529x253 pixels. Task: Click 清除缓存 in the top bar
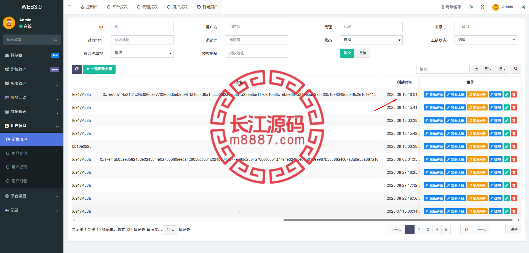pos(451,7)
